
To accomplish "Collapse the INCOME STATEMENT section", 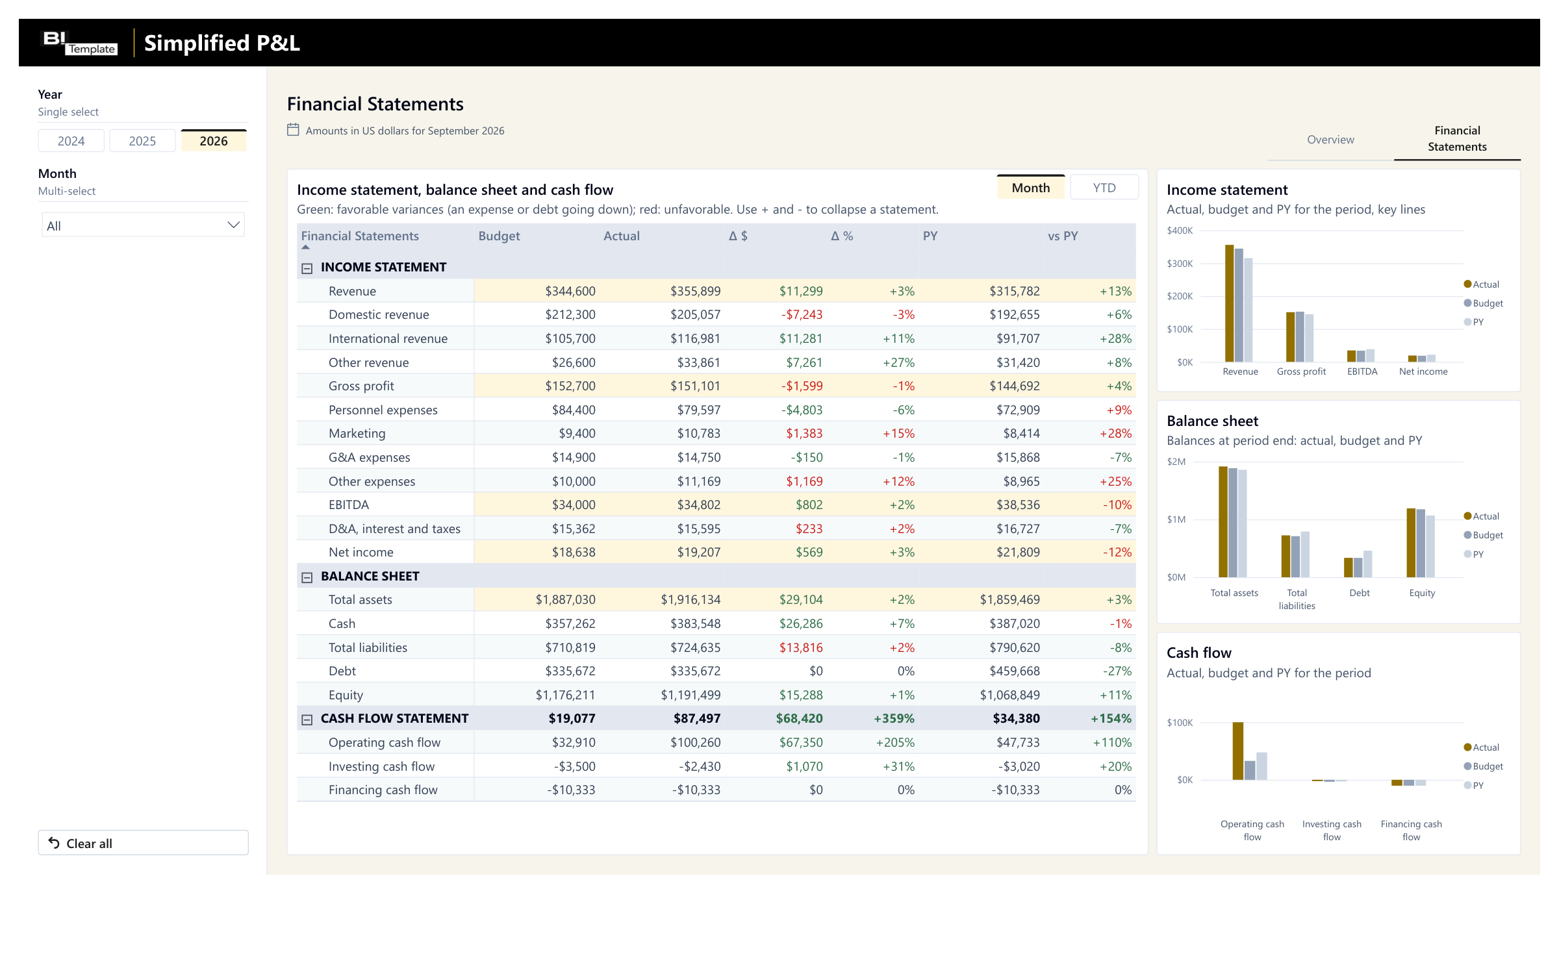I will coord(307,268).
